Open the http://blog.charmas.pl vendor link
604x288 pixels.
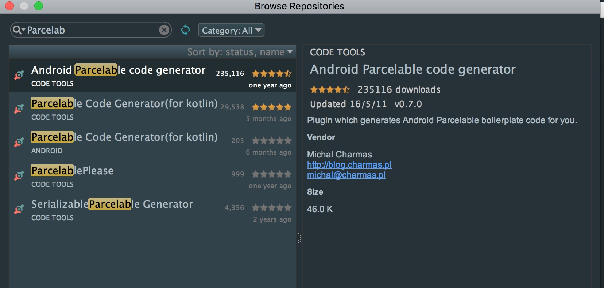(349, 165)
